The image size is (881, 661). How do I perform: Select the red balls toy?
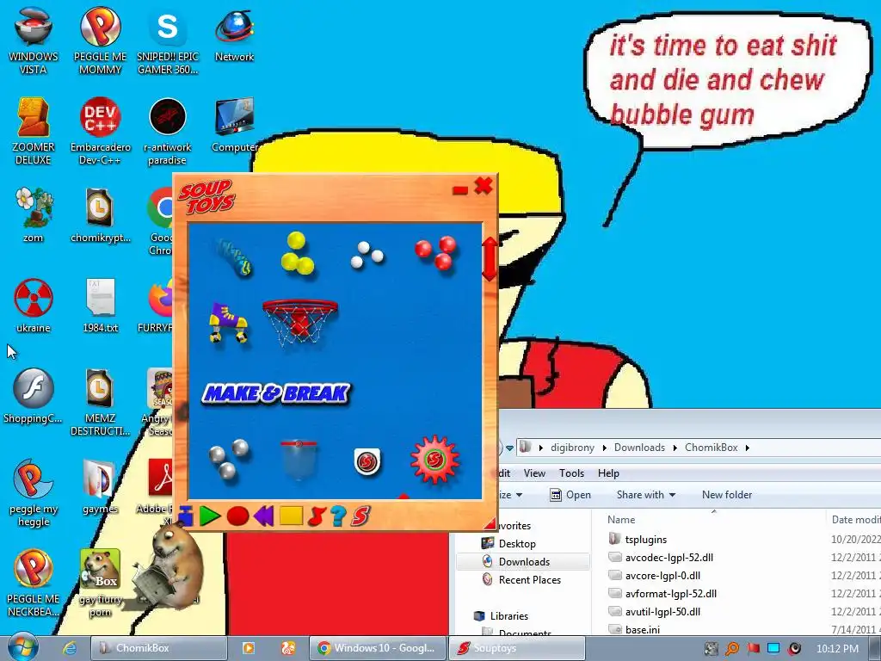pyautogui.click(x=436, y=253)
